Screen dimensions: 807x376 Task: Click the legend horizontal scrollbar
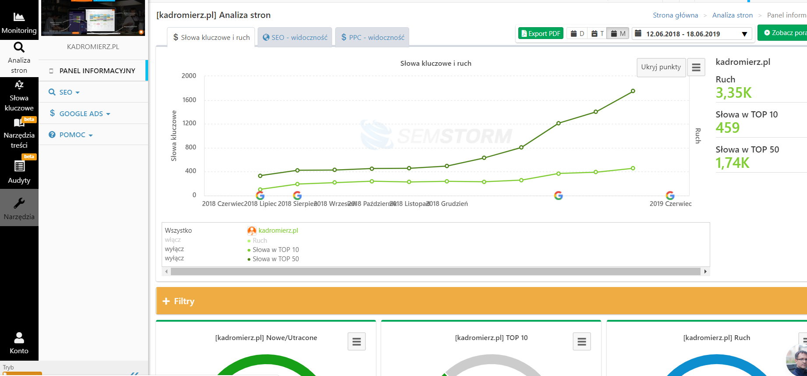pyautogui.click(x=435, y=272)
